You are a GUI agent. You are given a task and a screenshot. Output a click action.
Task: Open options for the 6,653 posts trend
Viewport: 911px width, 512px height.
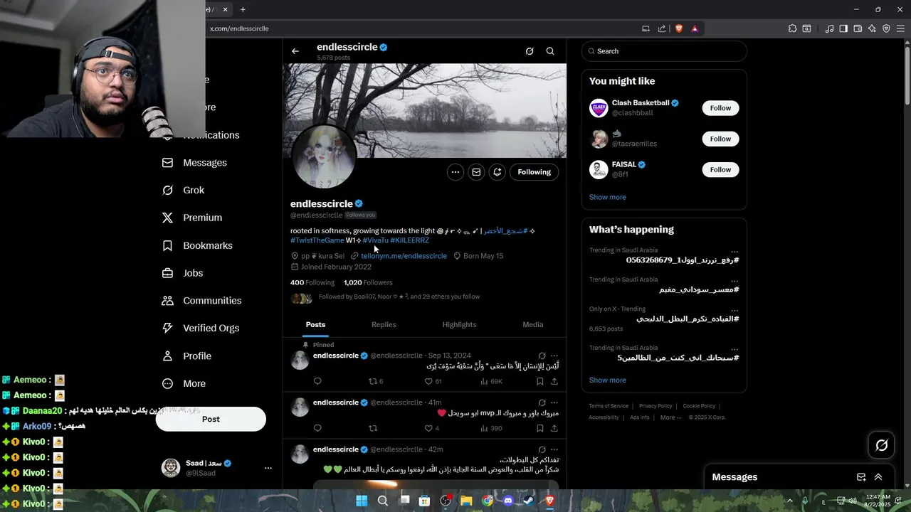click(x=734, y=310)
